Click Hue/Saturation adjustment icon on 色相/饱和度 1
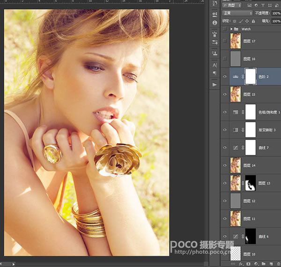This screenshot has width=281, height=267. point(236,112)
